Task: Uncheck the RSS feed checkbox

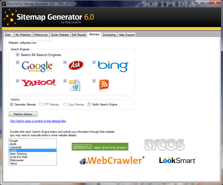Action: [x=94, y=81]
